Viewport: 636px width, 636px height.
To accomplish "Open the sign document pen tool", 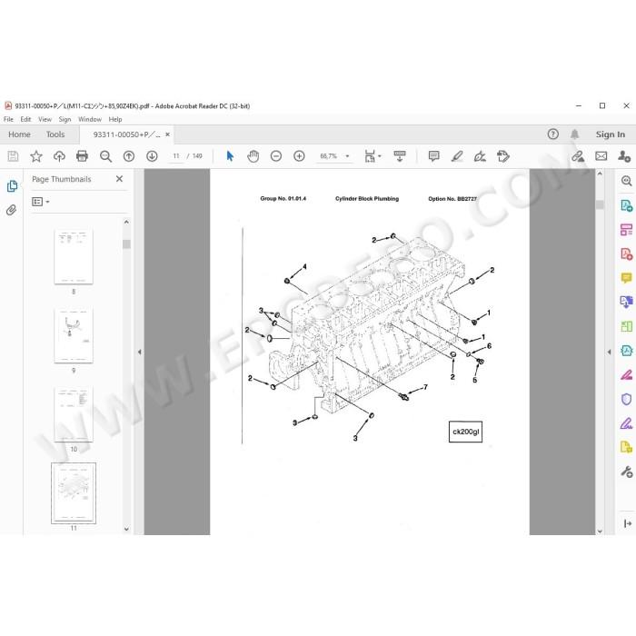I will (480, 156).
